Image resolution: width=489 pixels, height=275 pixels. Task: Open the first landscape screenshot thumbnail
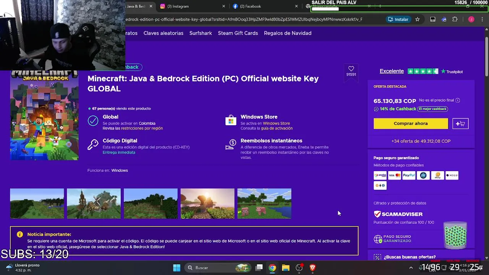(37, 204)
